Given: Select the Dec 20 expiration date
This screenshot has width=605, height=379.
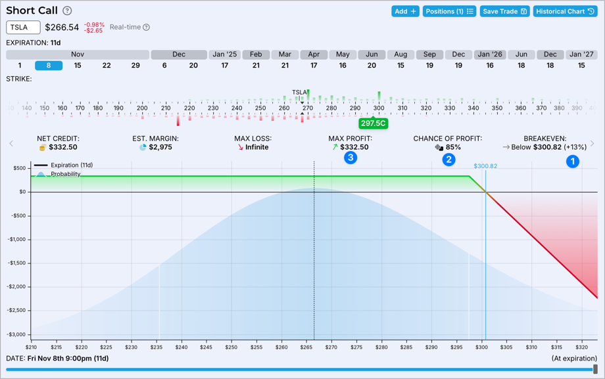Looking at the screenshot, I should 193,66.
